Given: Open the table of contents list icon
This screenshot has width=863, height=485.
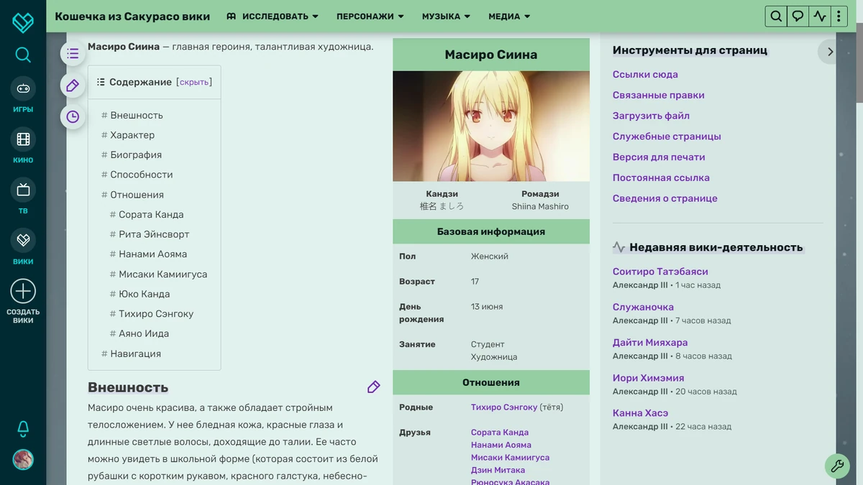Looking at the screenshot, I should click(72, 53).
